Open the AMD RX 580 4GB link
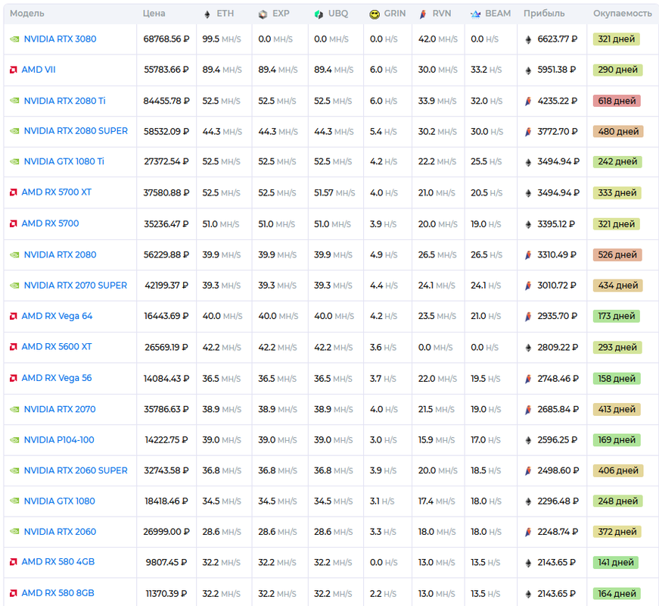Image resolution: width=659 pixels, height=606 pixels. coord(58,562)
